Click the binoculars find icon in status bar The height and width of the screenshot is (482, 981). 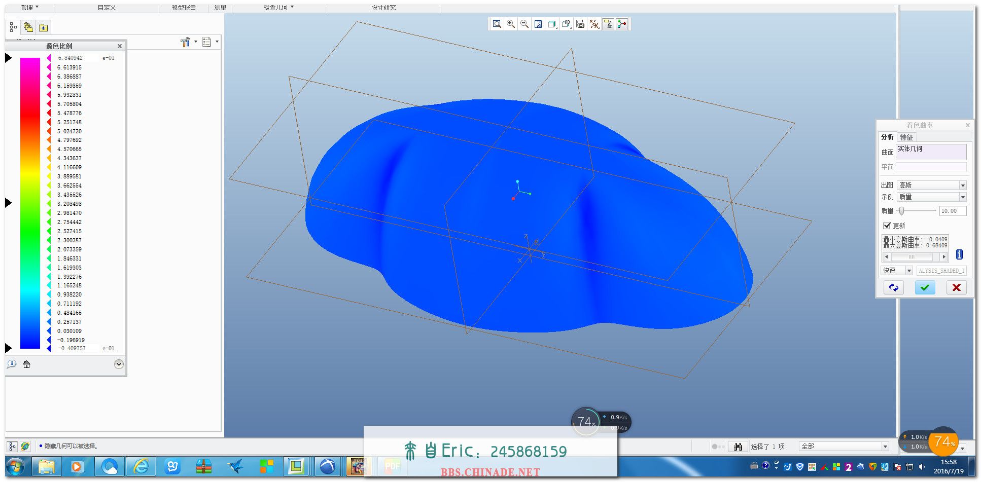tap(738, 447)
